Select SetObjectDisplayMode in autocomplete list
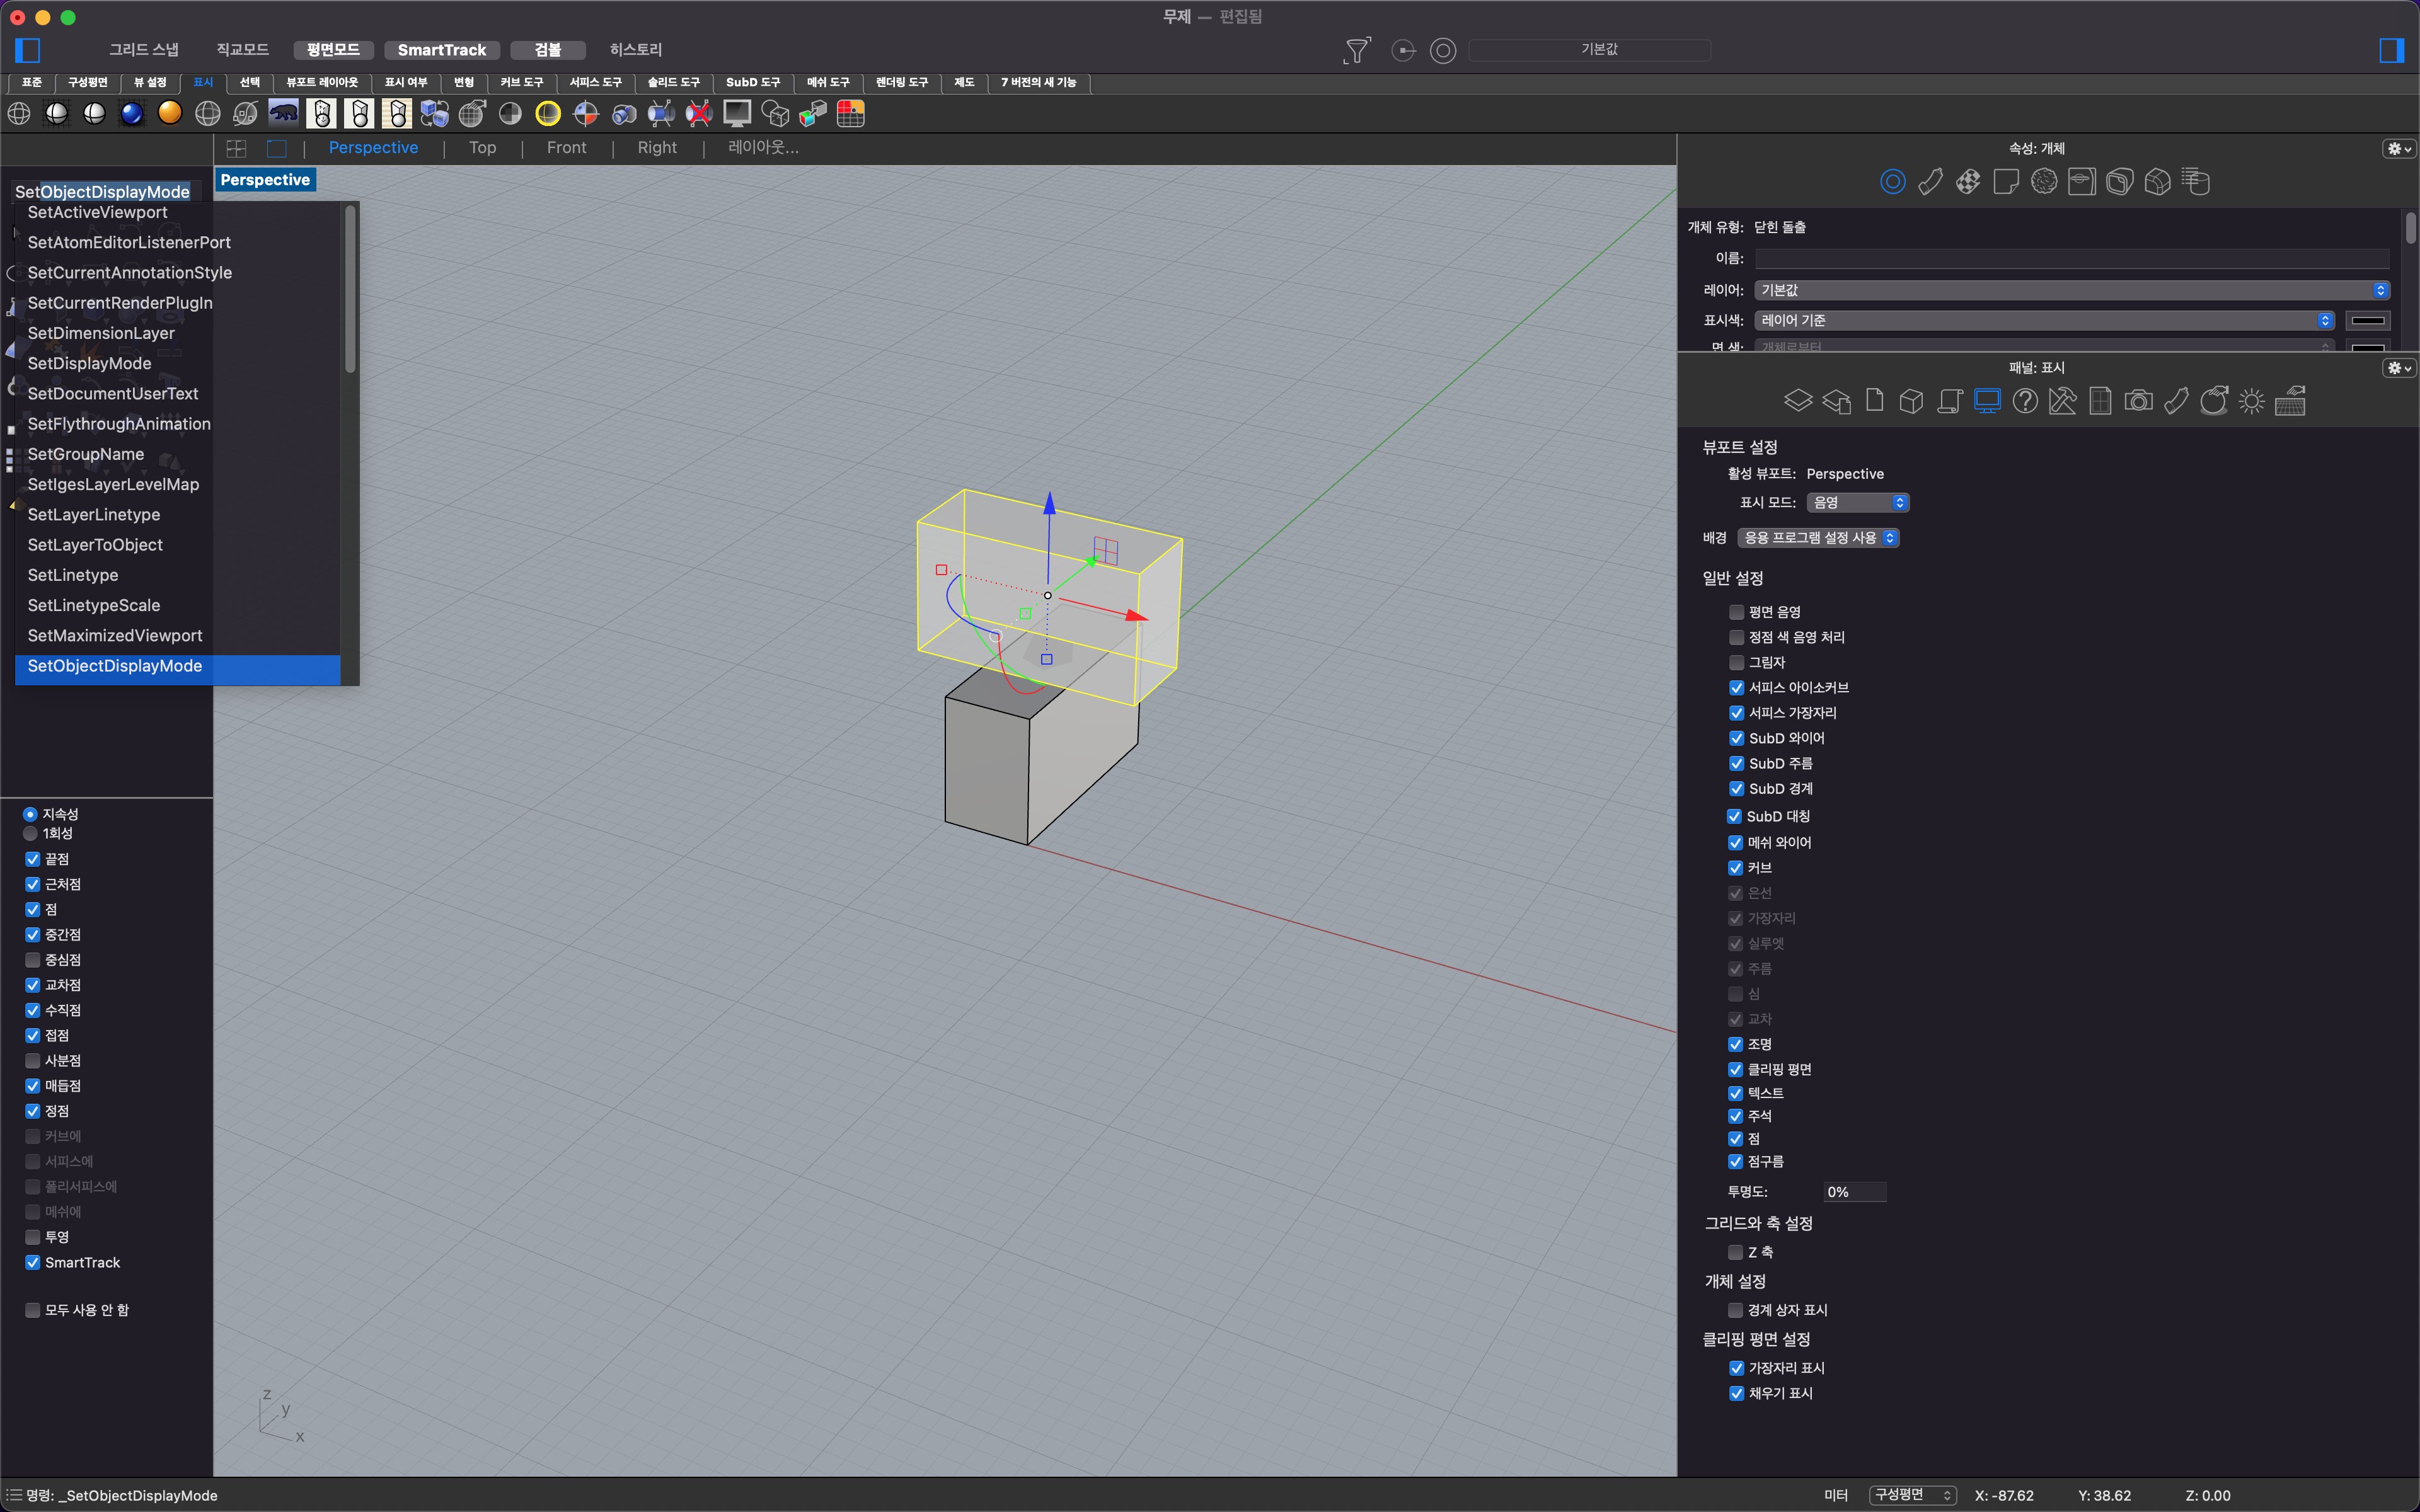The width and height of the screenshot is (2420, 1512). 177,666
